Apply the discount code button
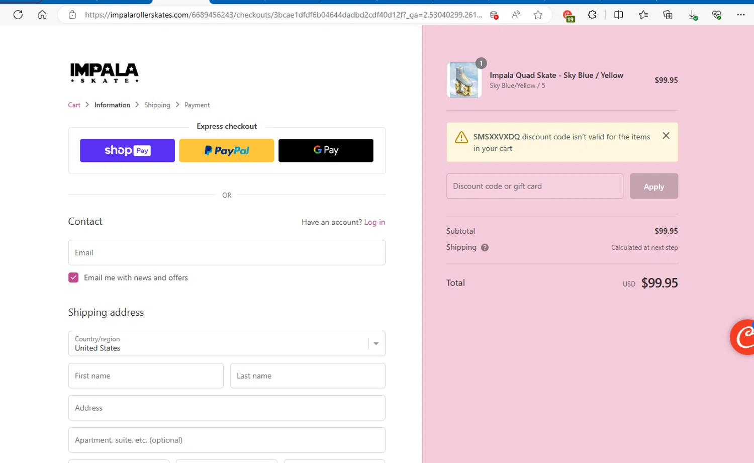Image resolution: width=754 pixels, height=463 pixels. [654, 186]
